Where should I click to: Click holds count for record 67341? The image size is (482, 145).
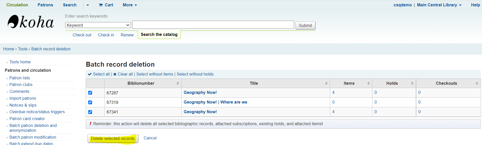coord(376,112)
